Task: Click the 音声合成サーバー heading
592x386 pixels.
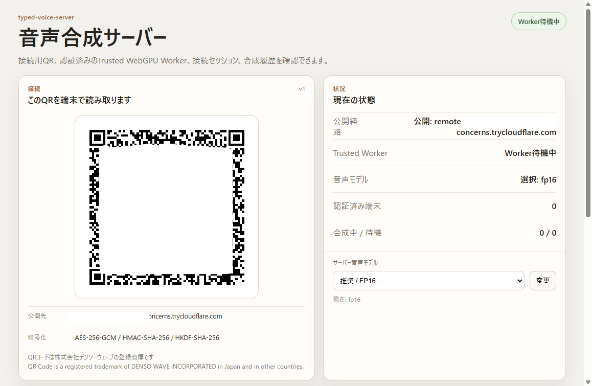Action: [93, 38]
